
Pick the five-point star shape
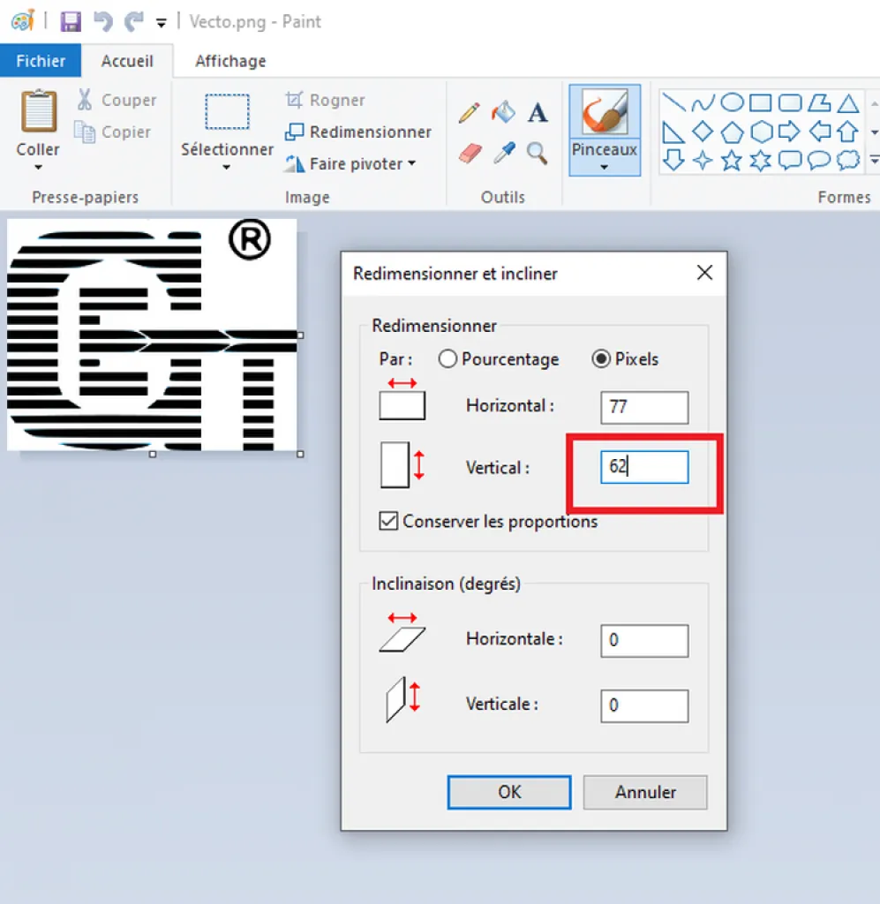(x=732, y=161)
